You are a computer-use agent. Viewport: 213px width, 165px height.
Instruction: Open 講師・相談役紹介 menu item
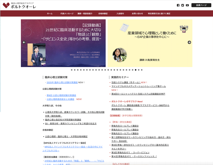pos(85,13)
